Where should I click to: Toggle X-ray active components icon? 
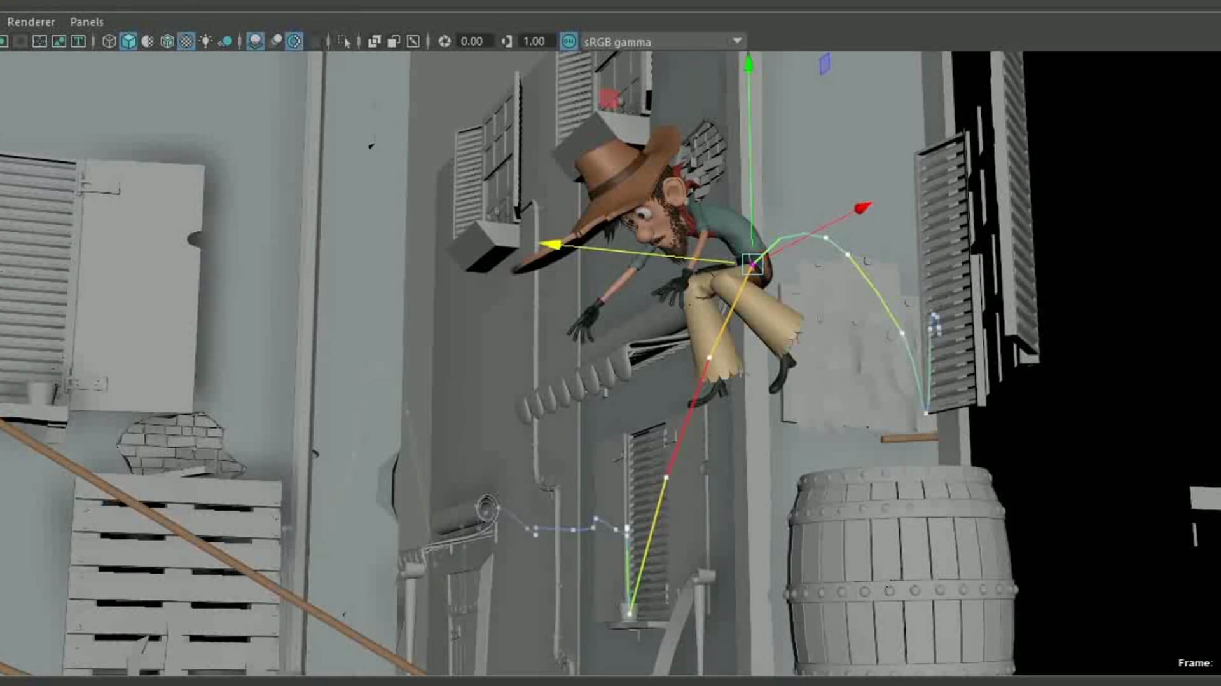pos(394,41)
